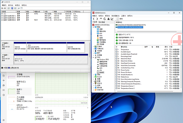
Task: Open Disk Management properties pin icon
Action: [x=19, y=8]
